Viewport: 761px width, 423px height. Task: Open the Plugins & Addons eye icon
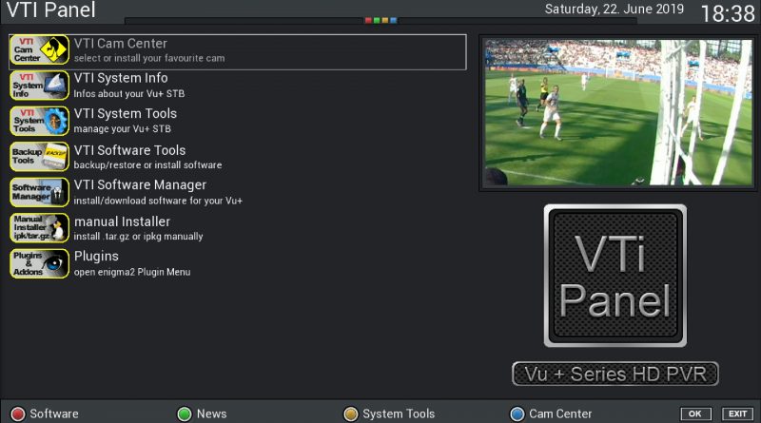pos(39,263)
